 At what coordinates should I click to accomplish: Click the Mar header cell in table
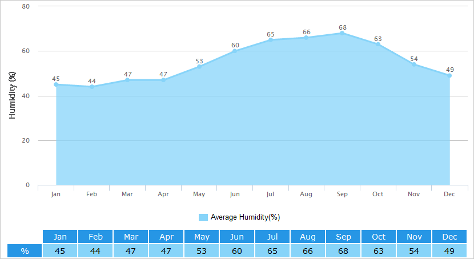(131, 237)
